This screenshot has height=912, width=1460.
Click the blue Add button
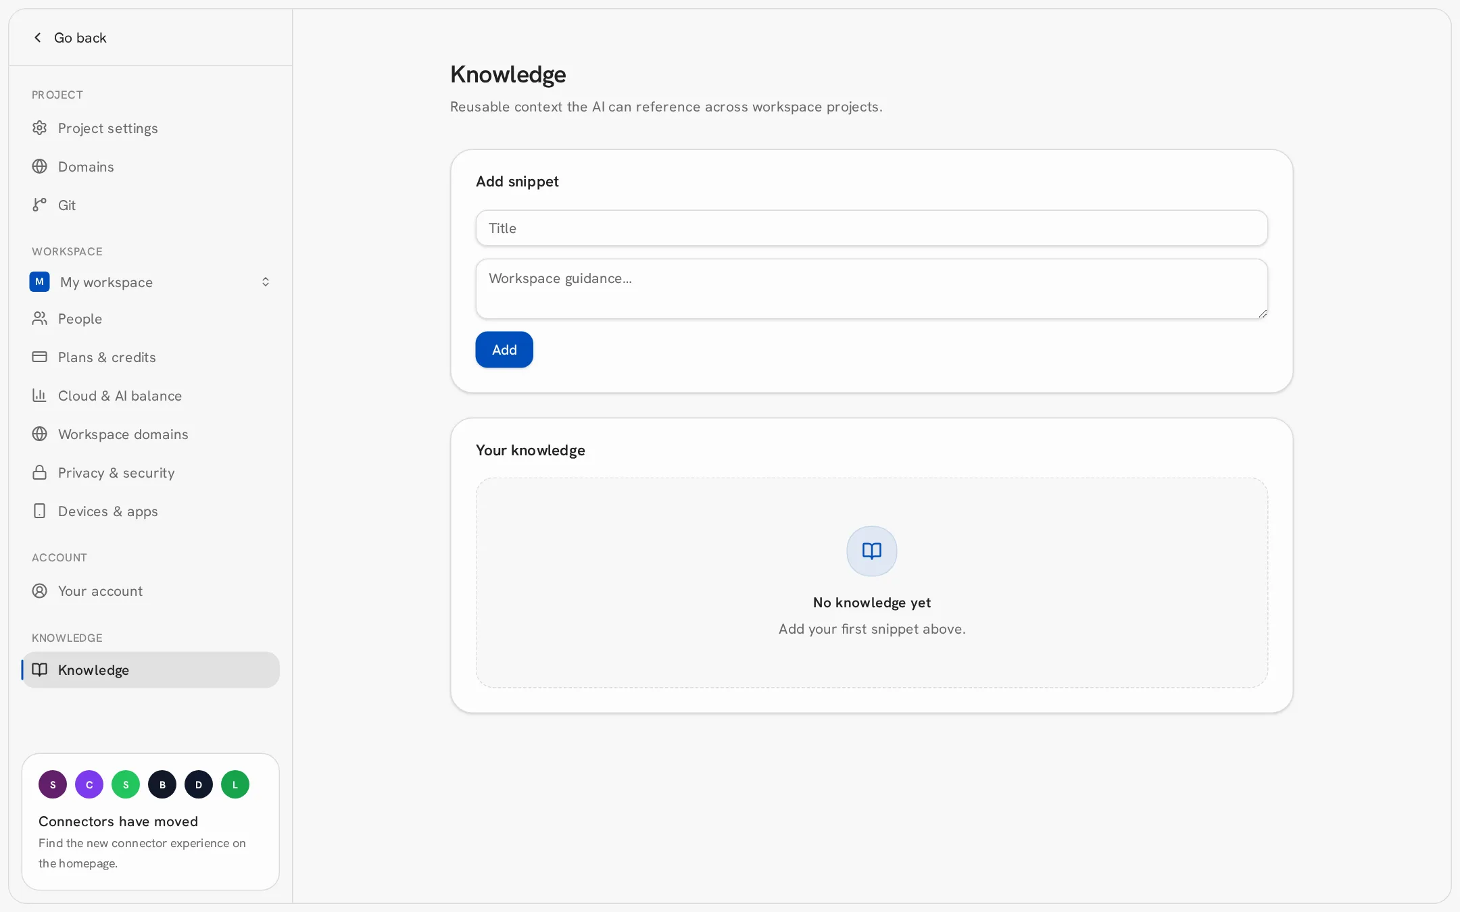[504, 349]
